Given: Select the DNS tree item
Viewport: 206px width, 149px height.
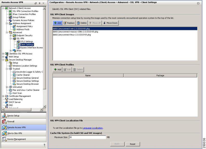Looking at the screenshot, I should (11, 105).
